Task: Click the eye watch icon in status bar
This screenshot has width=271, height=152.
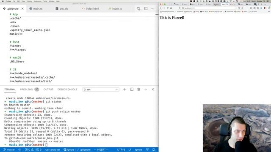Action: (20, 149)
